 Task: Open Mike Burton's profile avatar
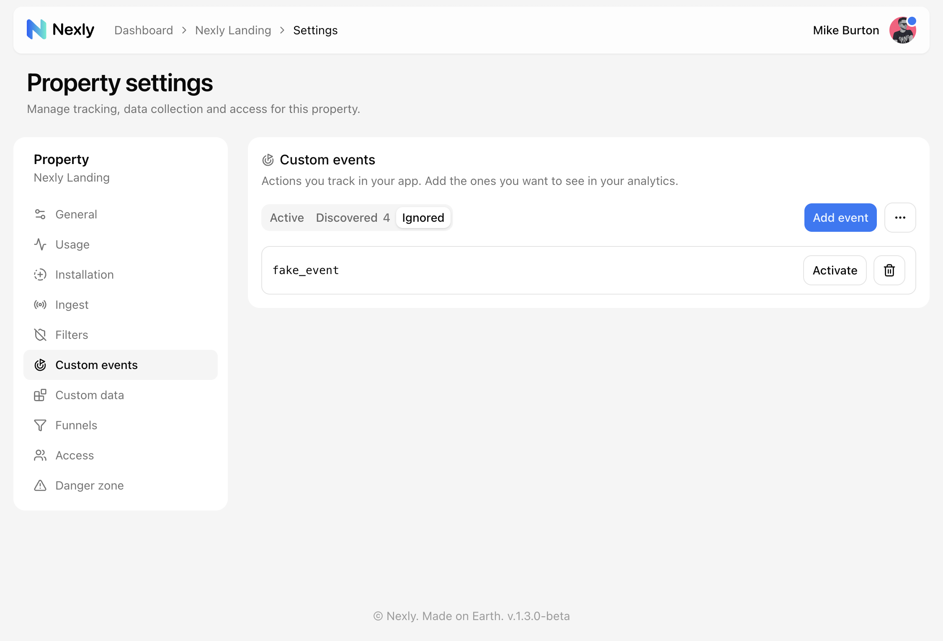pos(902,30)
